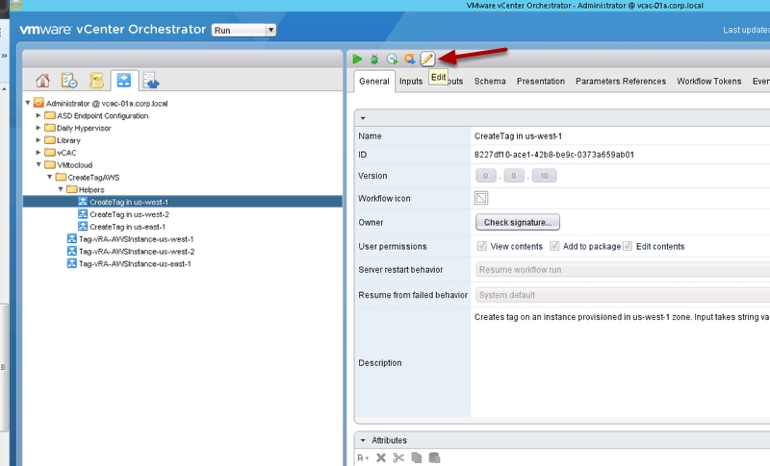Click the orange synchronize workflow icon
The image size is (770, 466).
(x=410, y=60)
